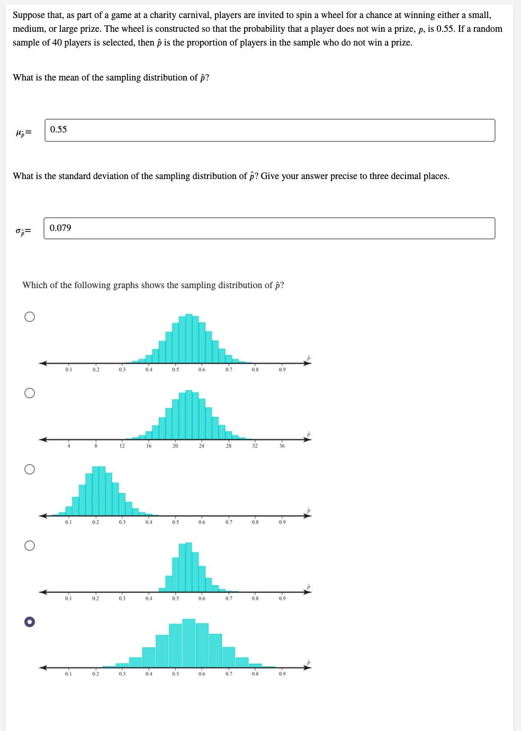Click the μ symbol beside the first answer box
The height and width of the screenshot is (731, 521).
23,132
